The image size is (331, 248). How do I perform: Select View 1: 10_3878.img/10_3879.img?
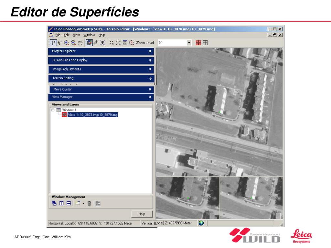click(x=93, y=115)
